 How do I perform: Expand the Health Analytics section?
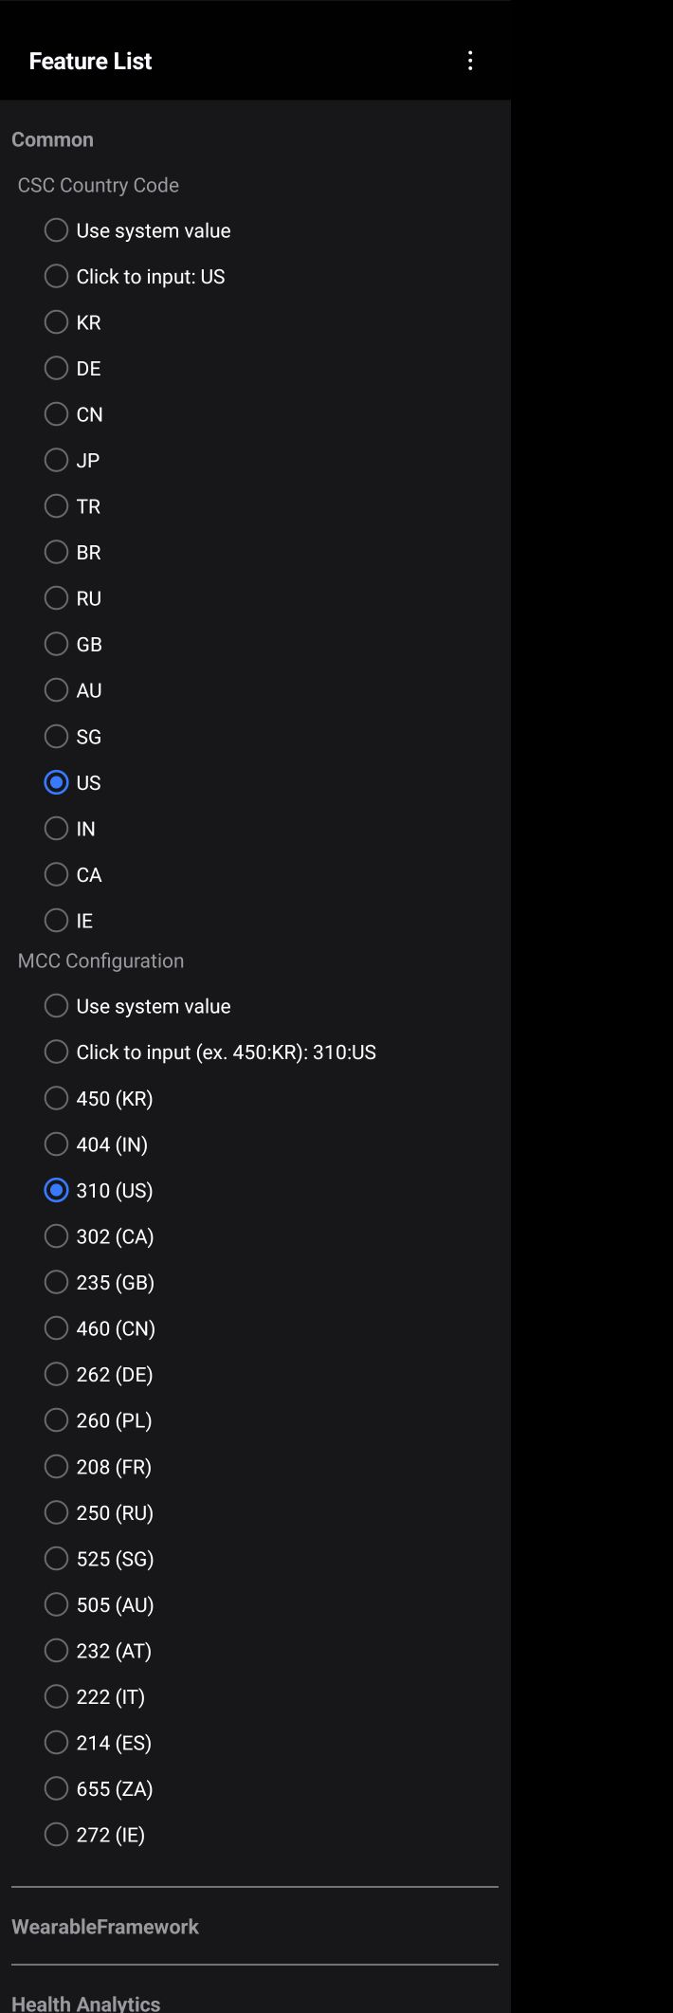(86, 2003)
